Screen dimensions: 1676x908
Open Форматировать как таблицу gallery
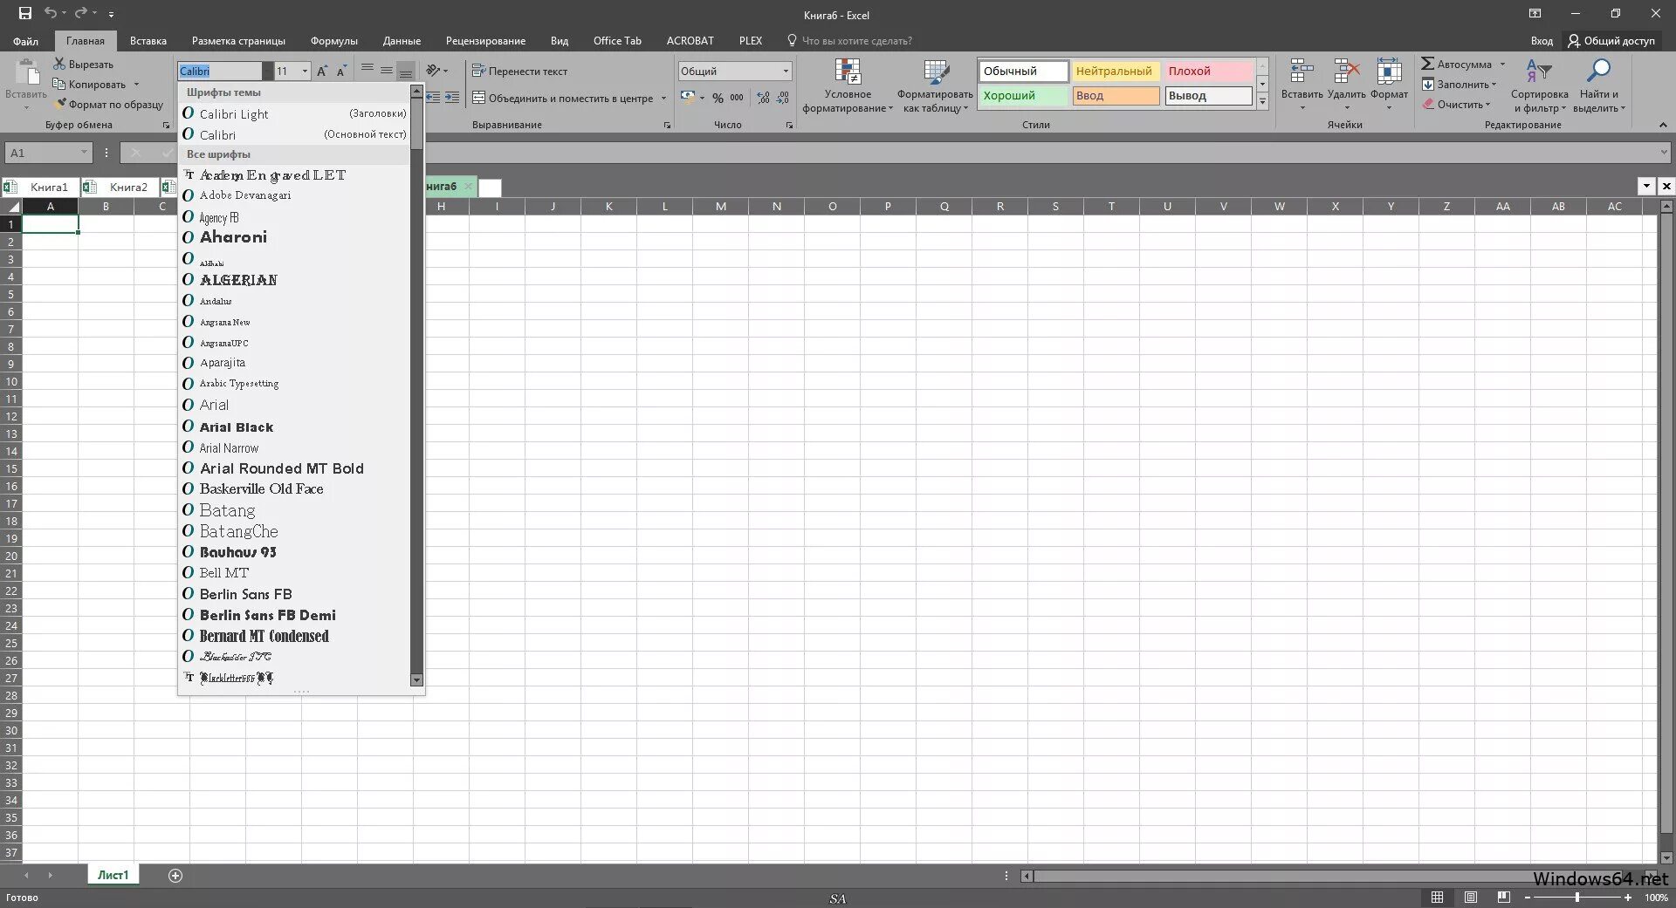(935, 85)
